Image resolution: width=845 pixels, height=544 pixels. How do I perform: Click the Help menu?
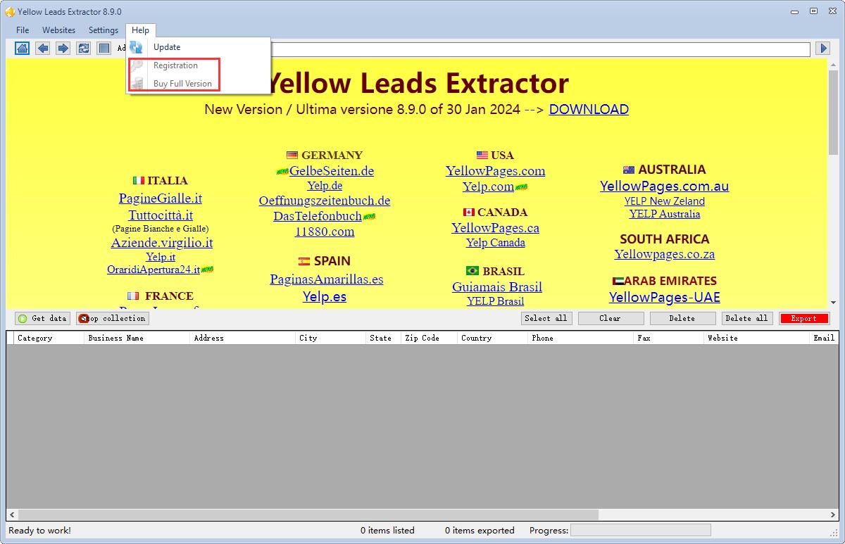tap(140, 30)
